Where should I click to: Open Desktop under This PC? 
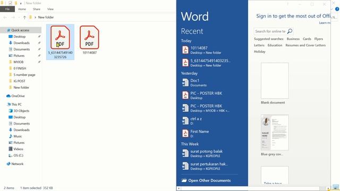coord(20,117)
